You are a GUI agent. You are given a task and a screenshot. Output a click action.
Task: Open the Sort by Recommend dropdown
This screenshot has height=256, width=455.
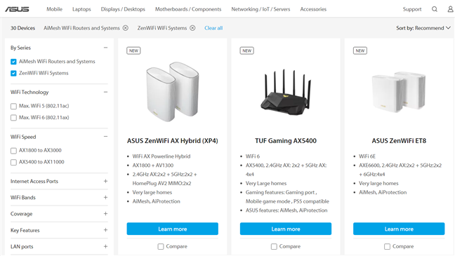pyautogui.click(x=423, y=28)
